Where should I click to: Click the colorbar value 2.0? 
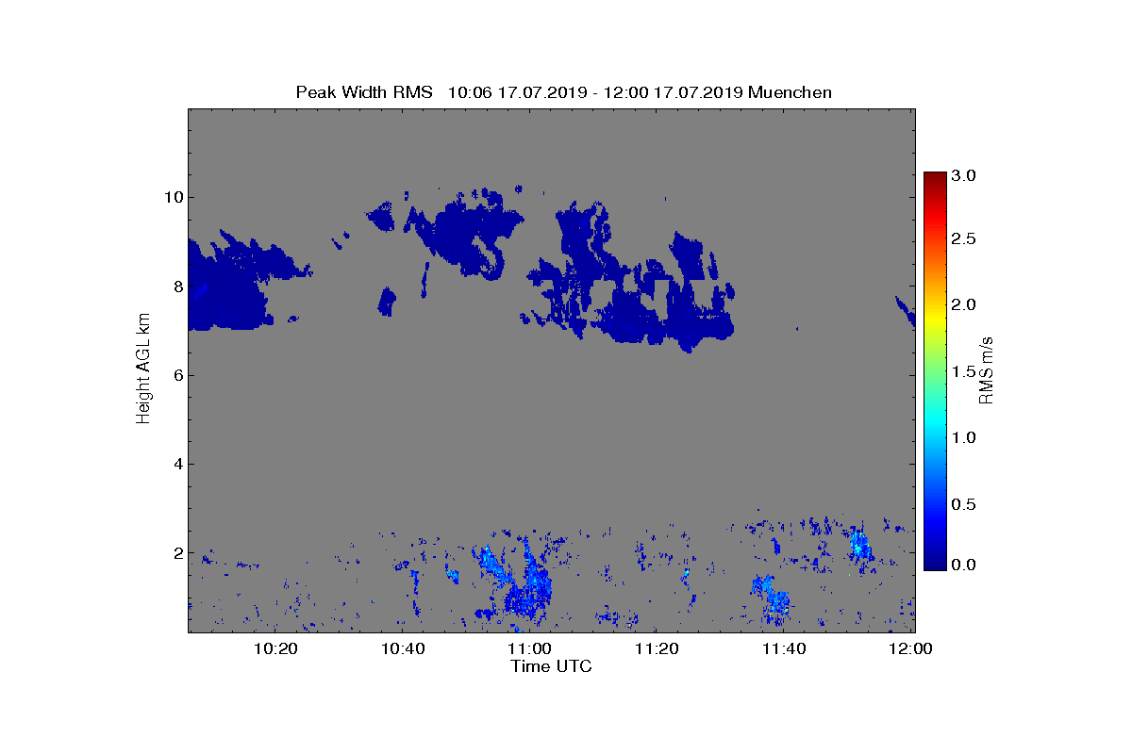[x=962, y=304]
